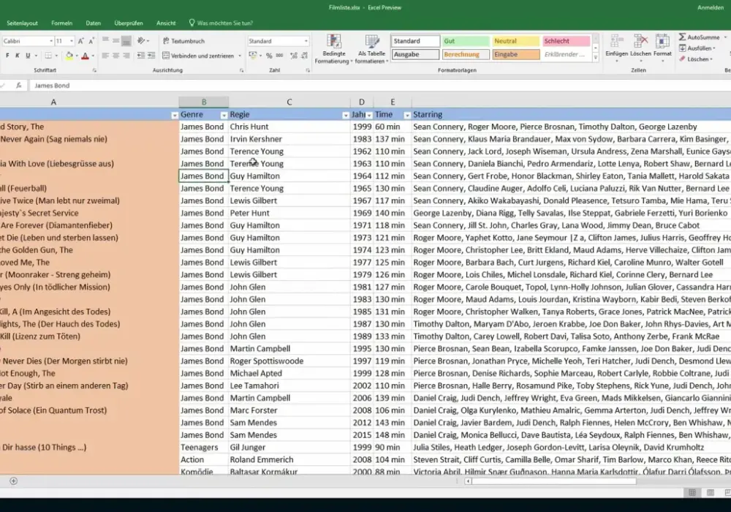This screenshot has height=512, width=731.
Task: Add a new sheet with plus icon
Action: pos(13,481)
